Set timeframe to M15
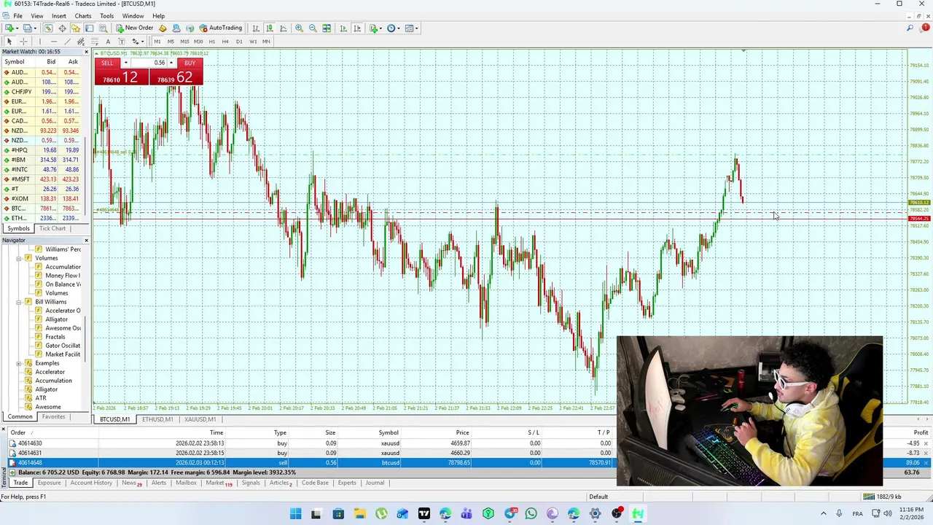 (x=184, y=42)
